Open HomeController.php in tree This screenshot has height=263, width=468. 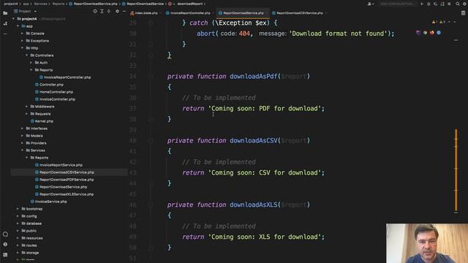coord(54,92)
